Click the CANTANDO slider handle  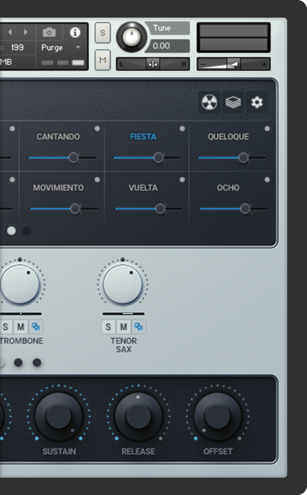pyautogui.click(x=73, y=157)
